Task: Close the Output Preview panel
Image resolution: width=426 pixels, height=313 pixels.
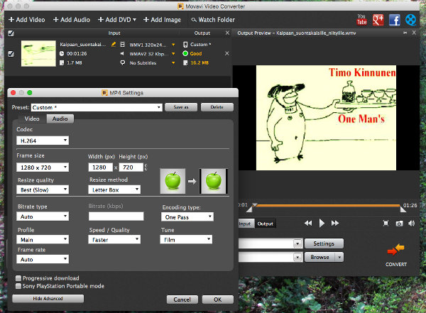Action: (x=414, y=33)
